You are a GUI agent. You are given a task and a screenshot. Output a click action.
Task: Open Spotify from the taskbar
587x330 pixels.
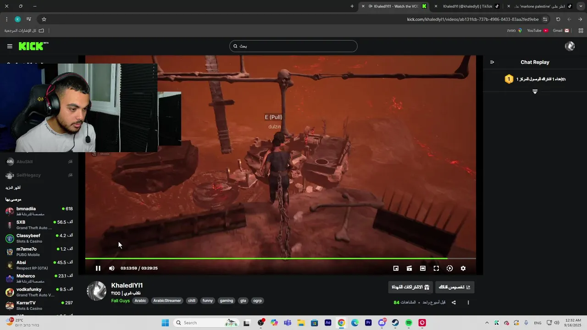409,323
